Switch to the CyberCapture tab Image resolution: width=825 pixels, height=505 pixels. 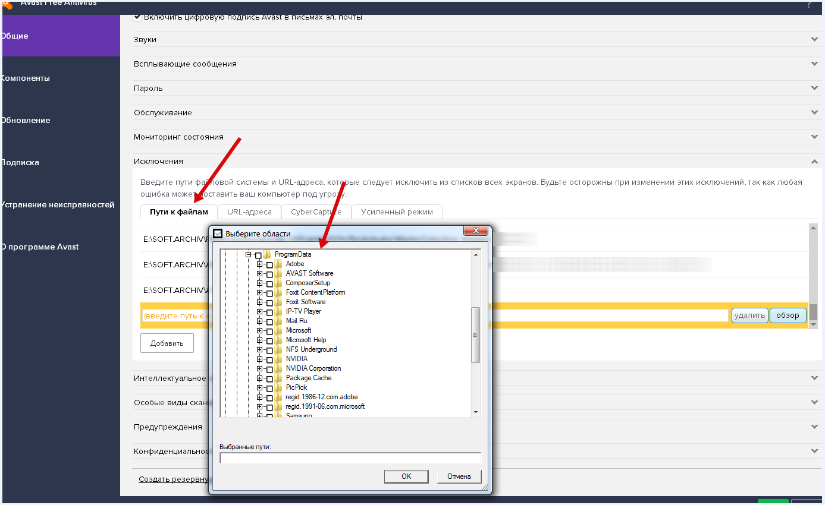316,212
